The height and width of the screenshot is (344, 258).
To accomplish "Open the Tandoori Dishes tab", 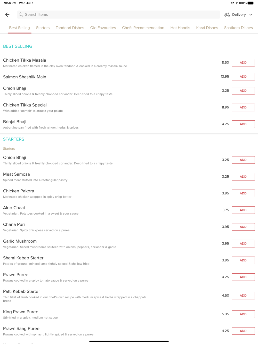I will pos(70,28).
